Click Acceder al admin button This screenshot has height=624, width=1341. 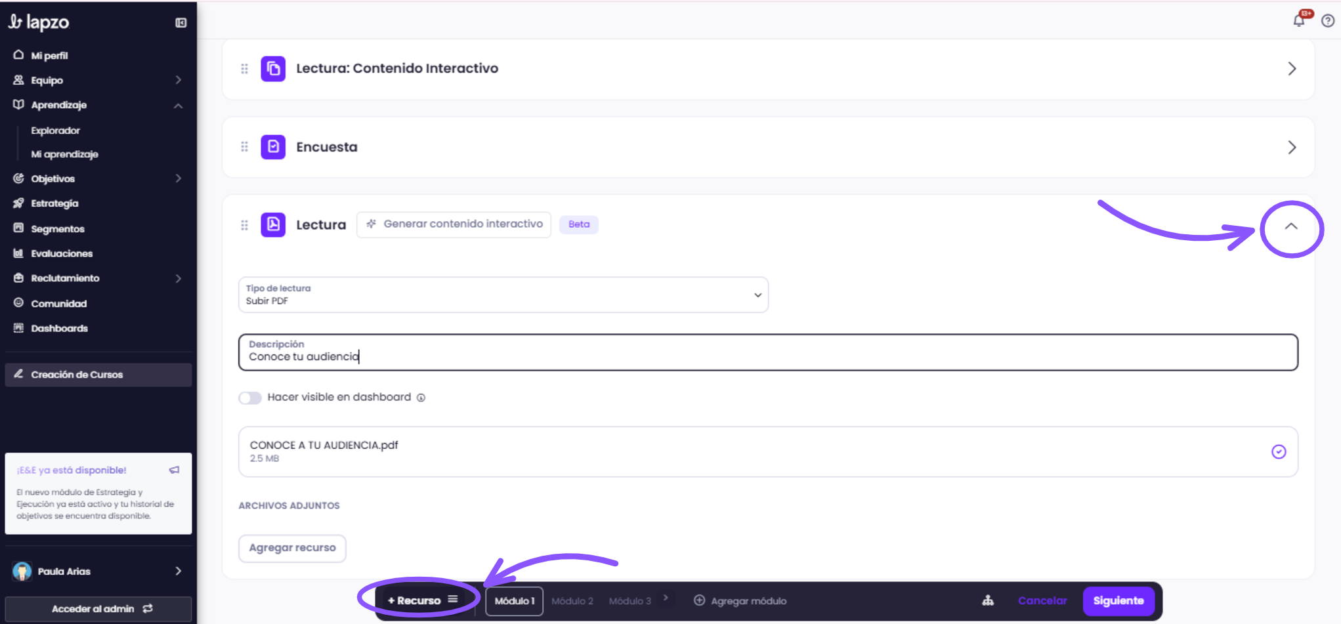click(x=98, y=609)
